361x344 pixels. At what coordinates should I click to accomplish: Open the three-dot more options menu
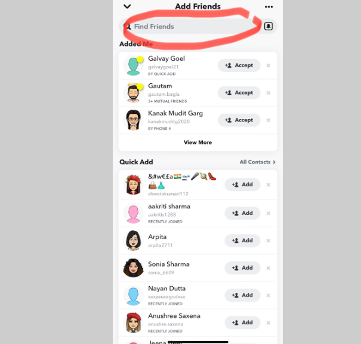(269, 7)
